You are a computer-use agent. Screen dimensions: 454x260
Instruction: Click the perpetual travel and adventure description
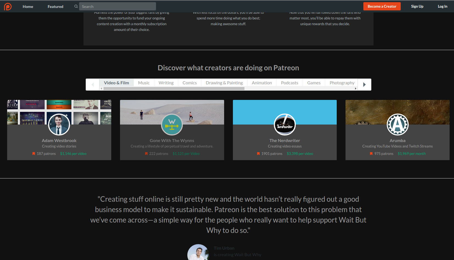pos(172,146)
